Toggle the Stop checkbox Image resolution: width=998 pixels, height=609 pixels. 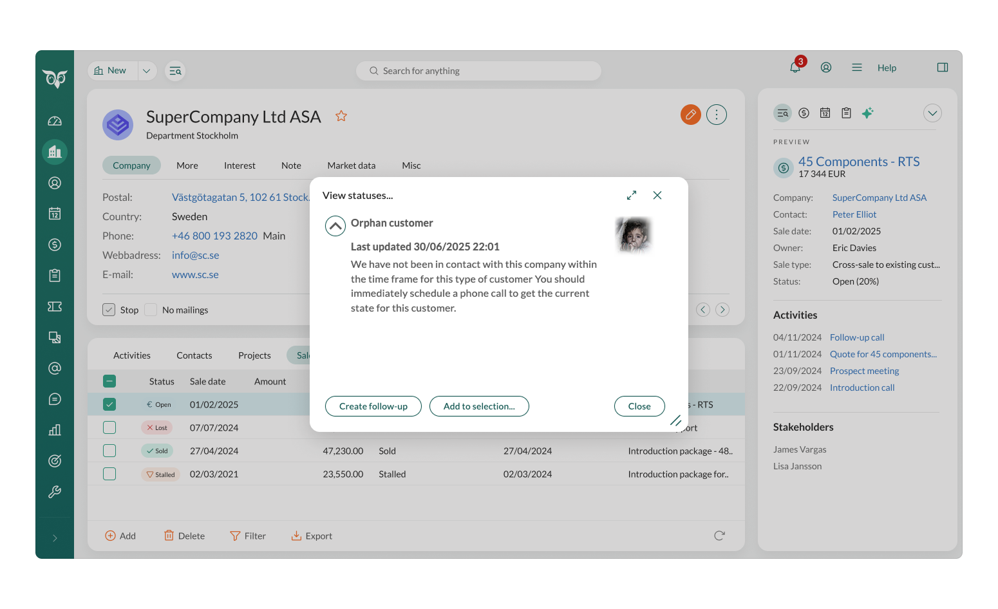[x=109, y=310]
